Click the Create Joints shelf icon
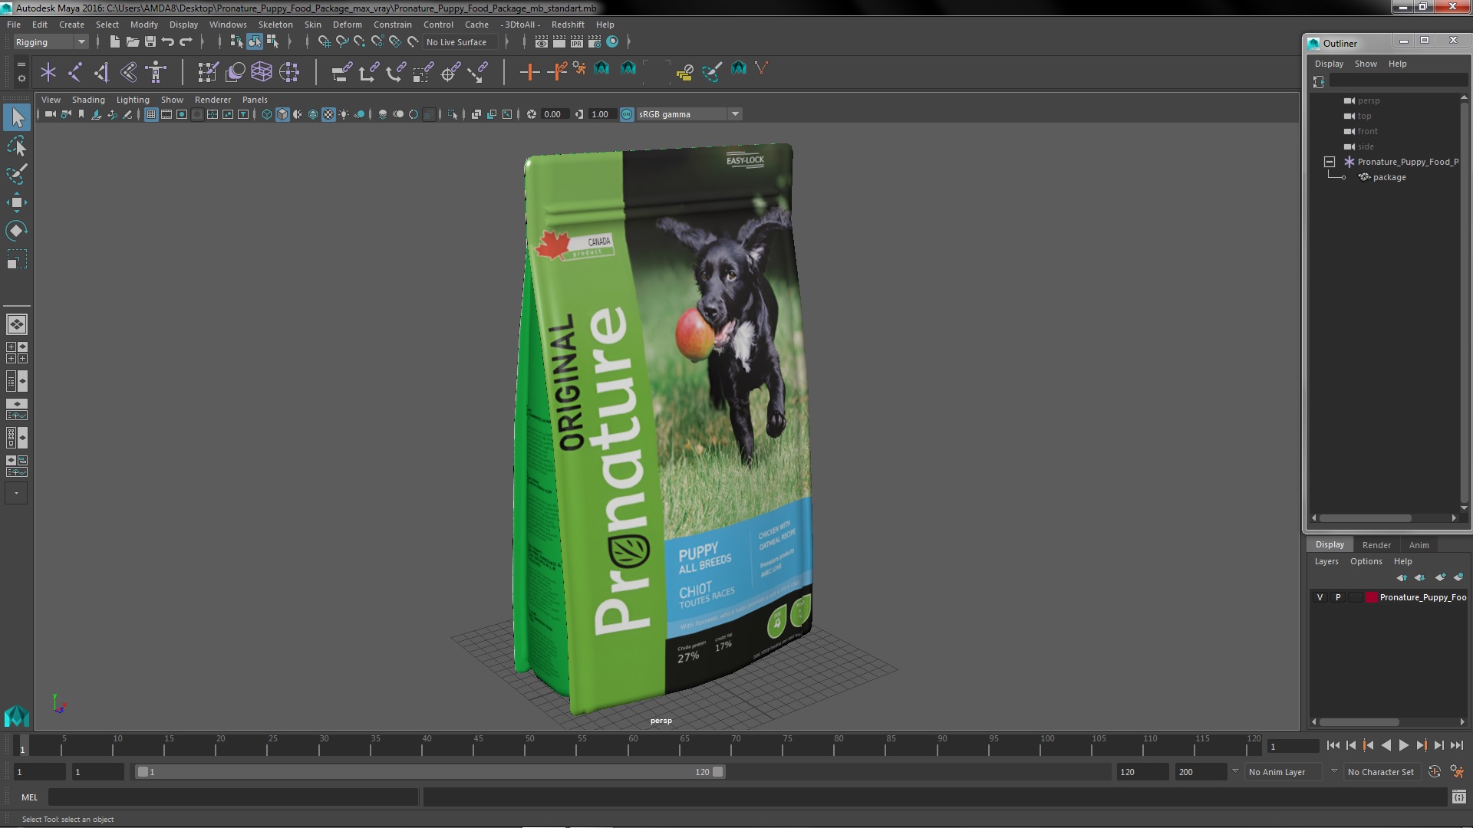The image size is (1473, 828). coord(75,72)
